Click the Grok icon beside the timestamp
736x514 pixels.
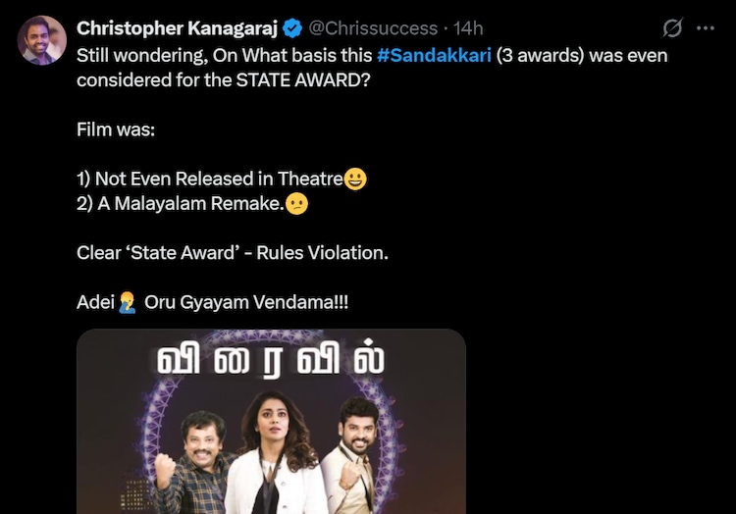pyautogui.click(x=674, y=28)
